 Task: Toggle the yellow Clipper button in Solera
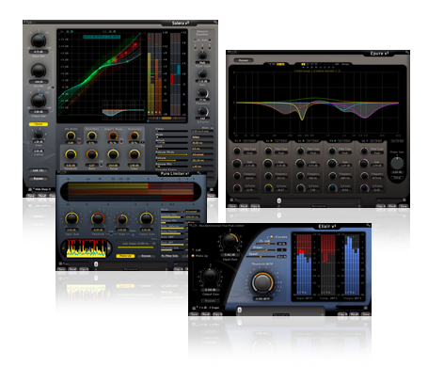click(39, 124)
